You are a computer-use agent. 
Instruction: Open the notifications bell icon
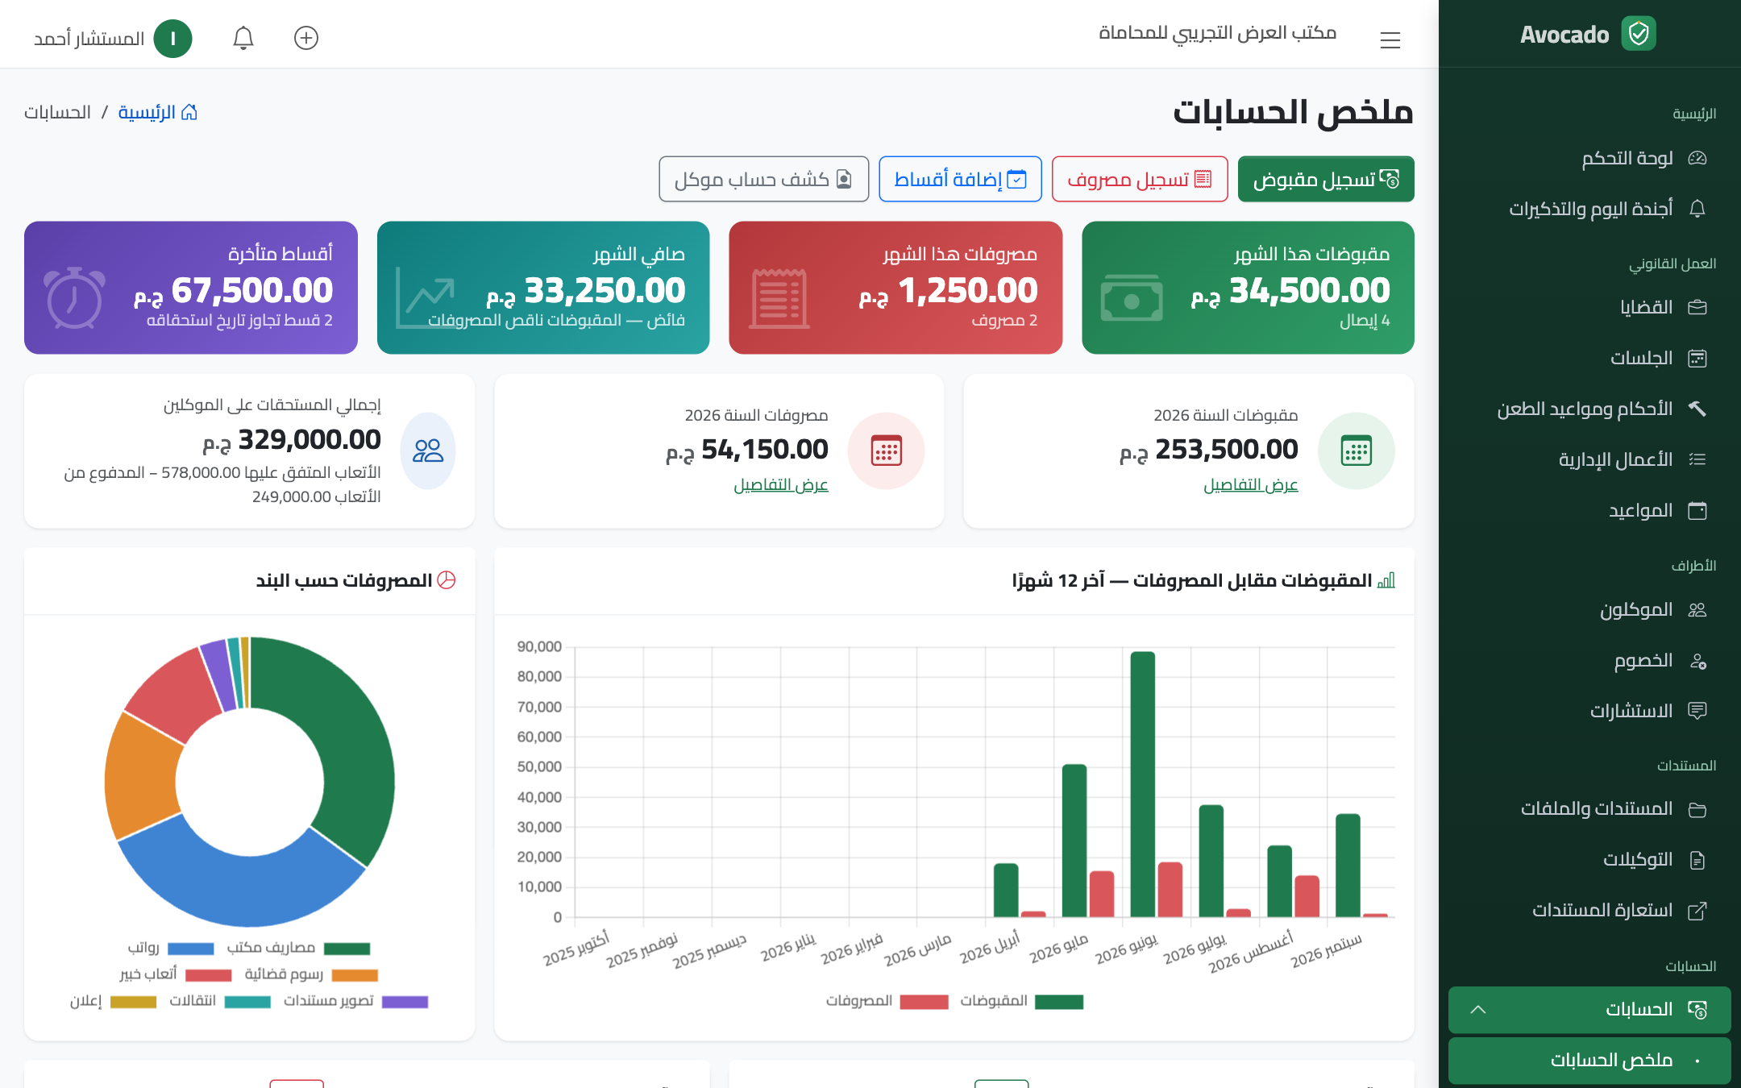click(243, 38)
